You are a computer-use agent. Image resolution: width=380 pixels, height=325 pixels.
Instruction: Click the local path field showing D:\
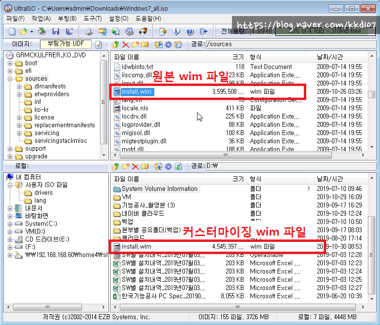(290, 166)
